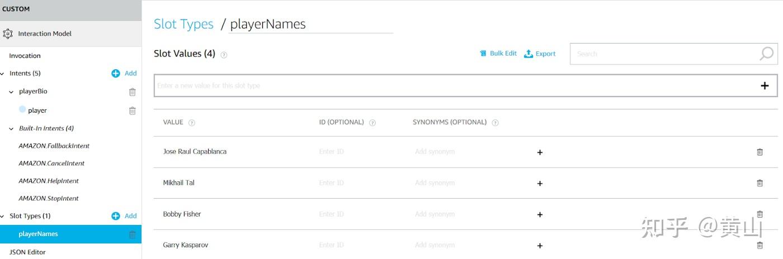Export the slot values

(x=540, y=54)
